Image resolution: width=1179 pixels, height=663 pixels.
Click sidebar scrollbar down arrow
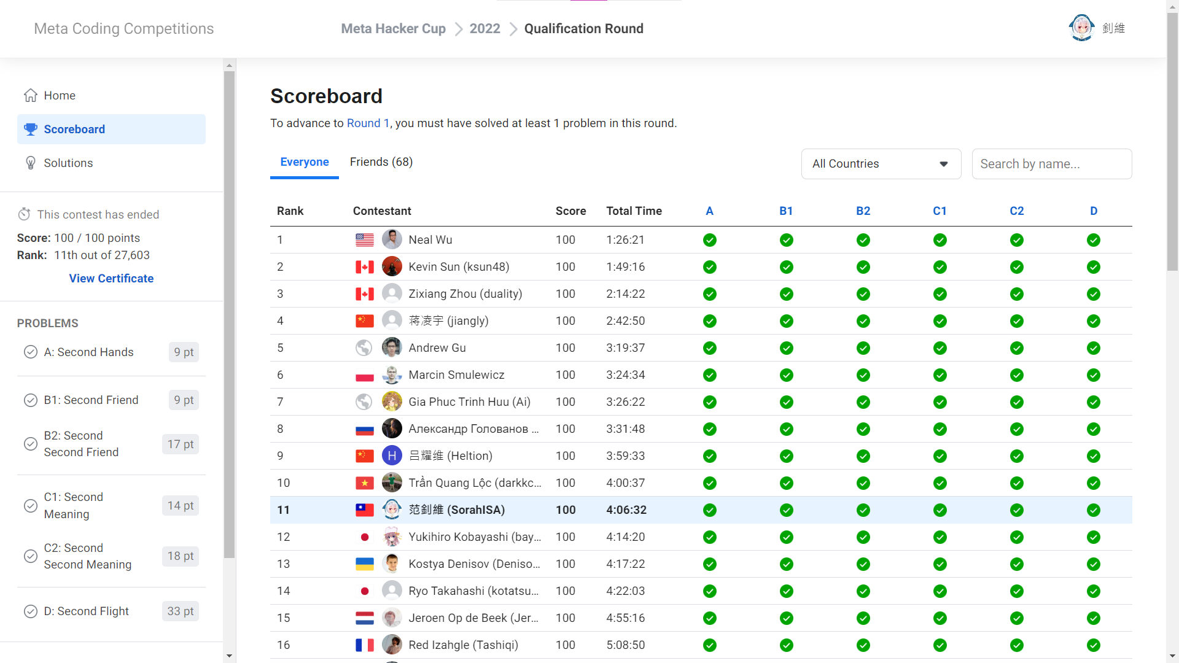(229, 656)
